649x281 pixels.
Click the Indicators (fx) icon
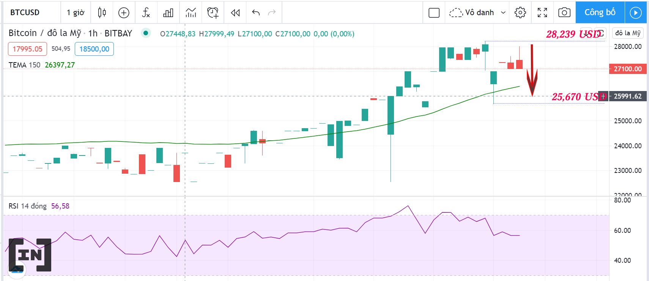pos(146,12)
